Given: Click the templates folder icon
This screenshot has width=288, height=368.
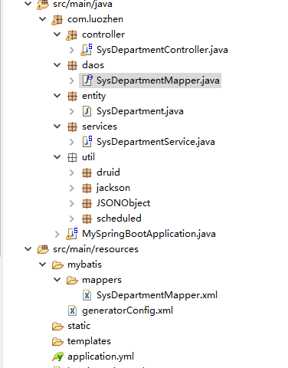Looking at the screenshot, I should click(57, 341).
